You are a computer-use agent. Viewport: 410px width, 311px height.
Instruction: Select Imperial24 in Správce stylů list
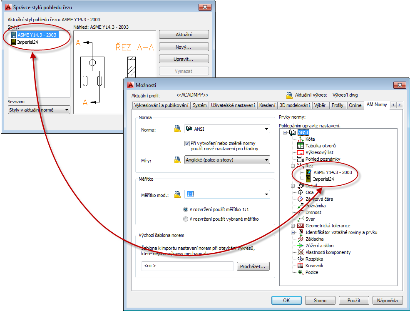(27, 42)
